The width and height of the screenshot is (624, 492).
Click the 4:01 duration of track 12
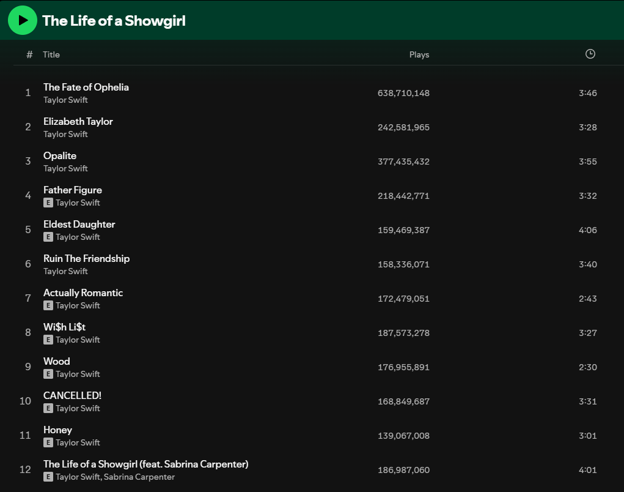588,470
